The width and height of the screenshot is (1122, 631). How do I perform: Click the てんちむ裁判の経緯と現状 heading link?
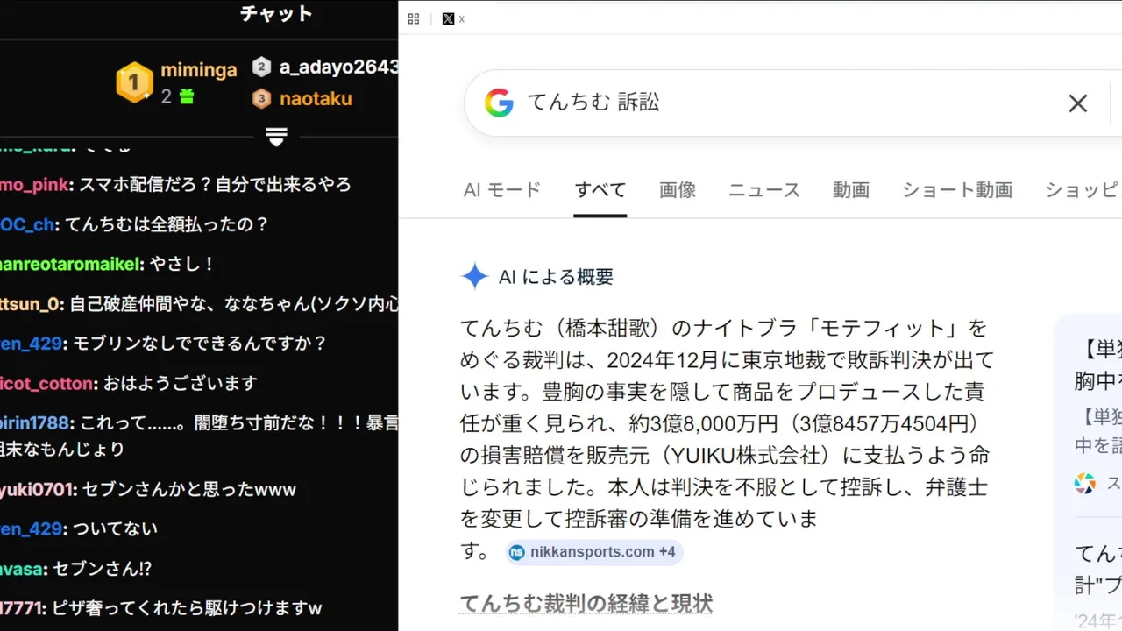pos(586,604)
